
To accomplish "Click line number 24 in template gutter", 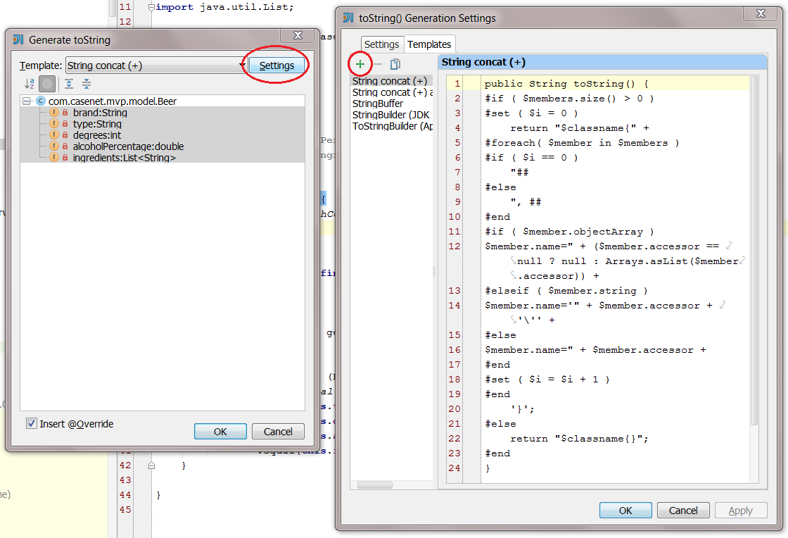I will (x=455, y=468).
